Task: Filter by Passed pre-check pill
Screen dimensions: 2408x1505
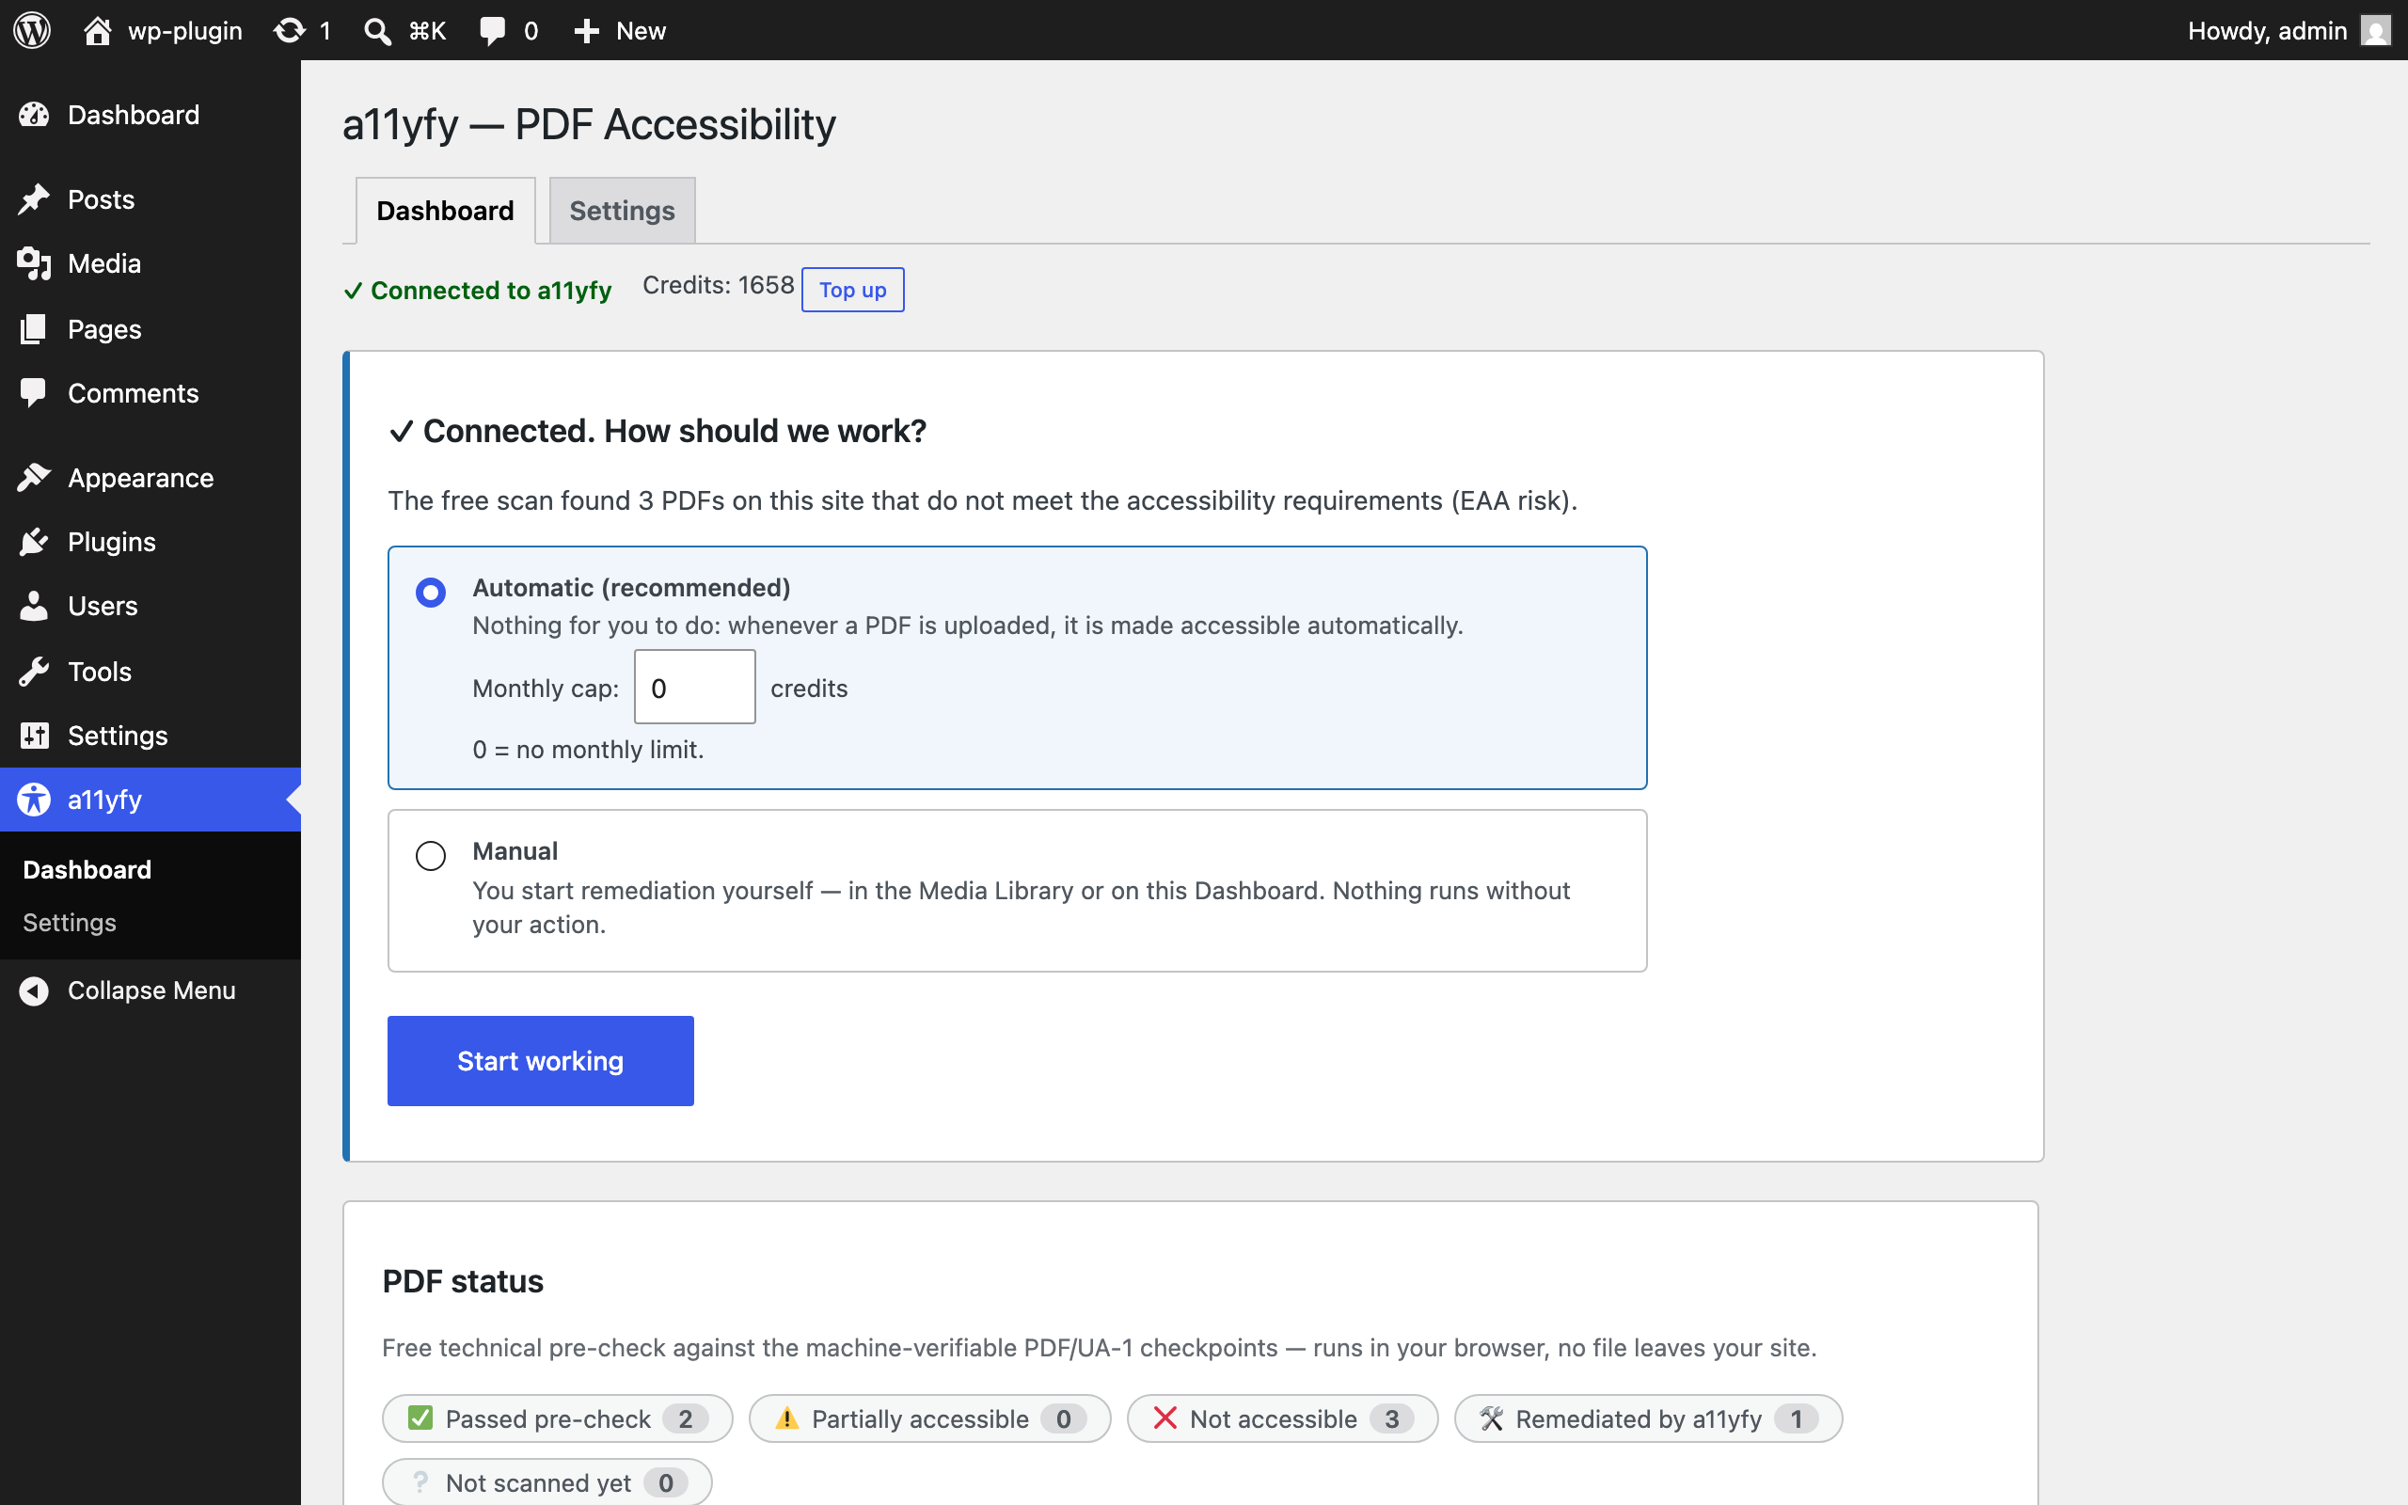Action: [557, 1418]
